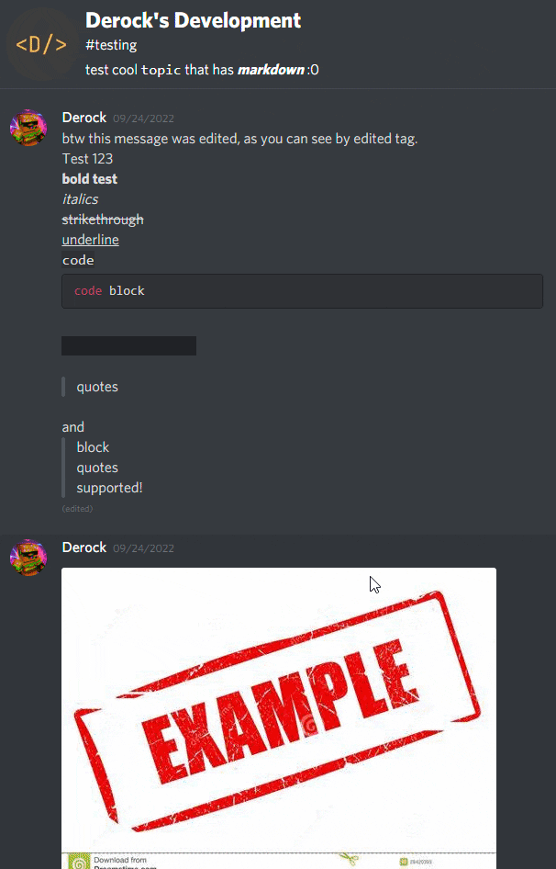556x869 pixels.
Task: Click the Derock username above the image
Action: 84,547
